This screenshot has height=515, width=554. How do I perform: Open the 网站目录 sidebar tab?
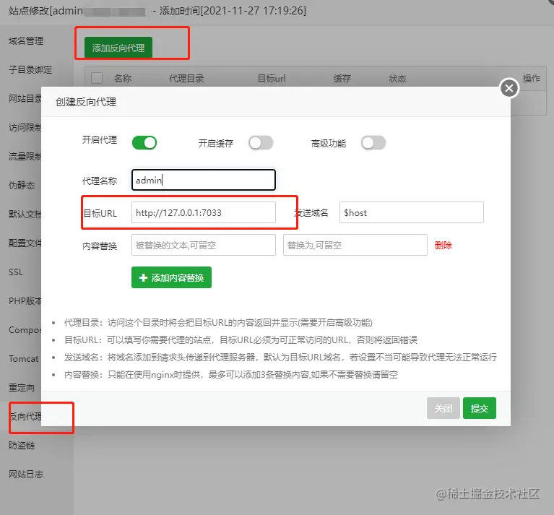pyautogui.click(x=25, y=98)
